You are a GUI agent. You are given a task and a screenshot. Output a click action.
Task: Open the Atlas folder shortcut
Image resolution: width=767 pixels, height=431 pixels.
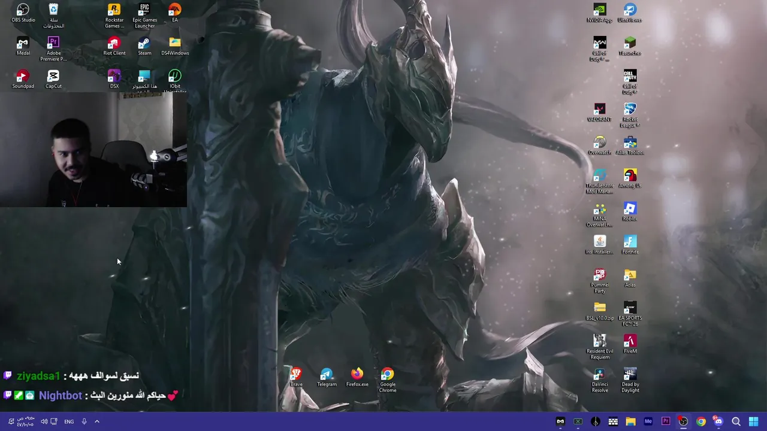(630, 278)
